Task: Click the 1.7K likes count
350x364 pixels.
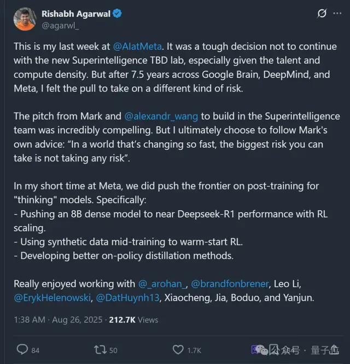Action: tap(195, 350)
